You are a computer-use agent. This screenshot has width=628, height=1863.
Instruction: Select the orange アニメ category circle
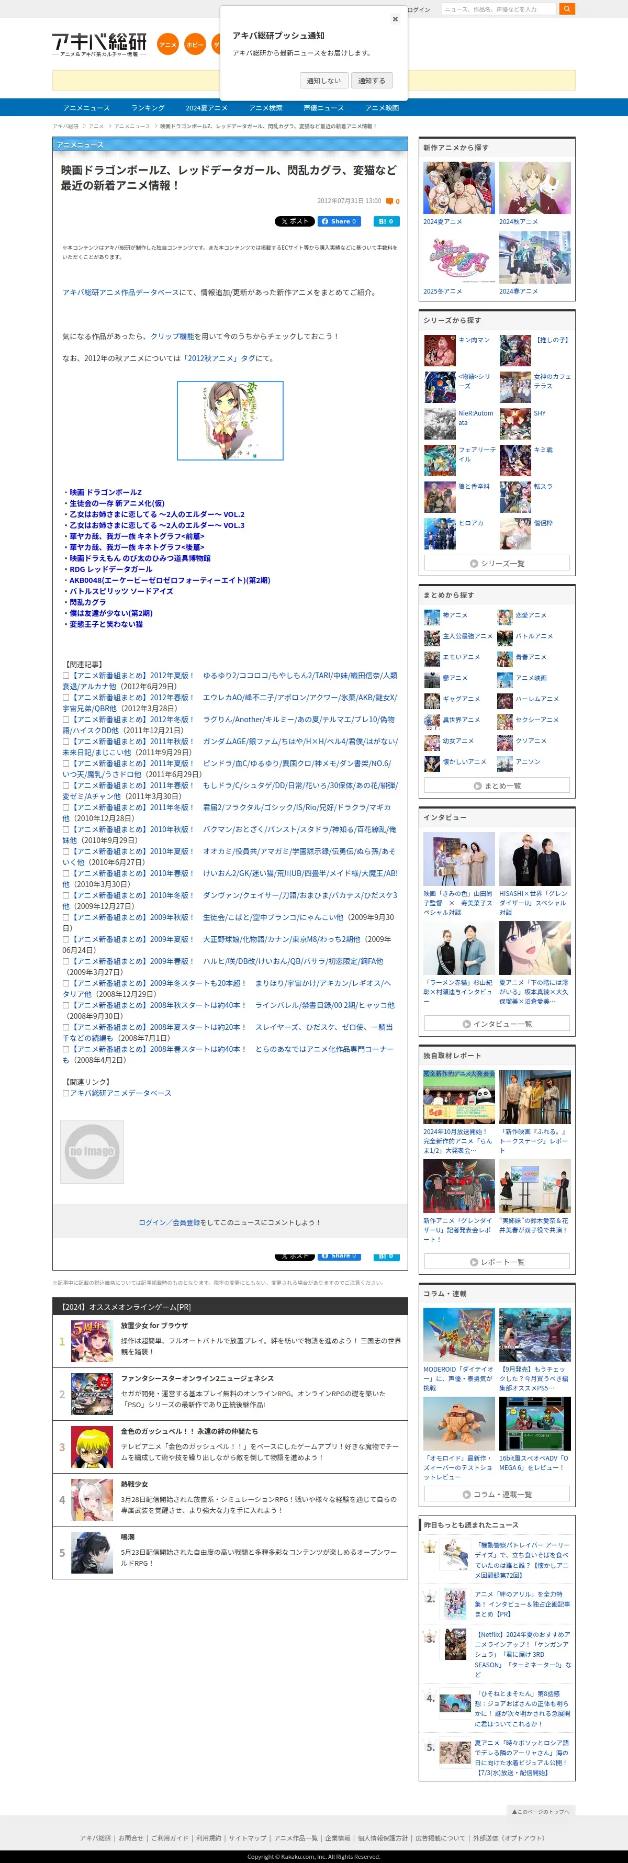coord(168,44)
